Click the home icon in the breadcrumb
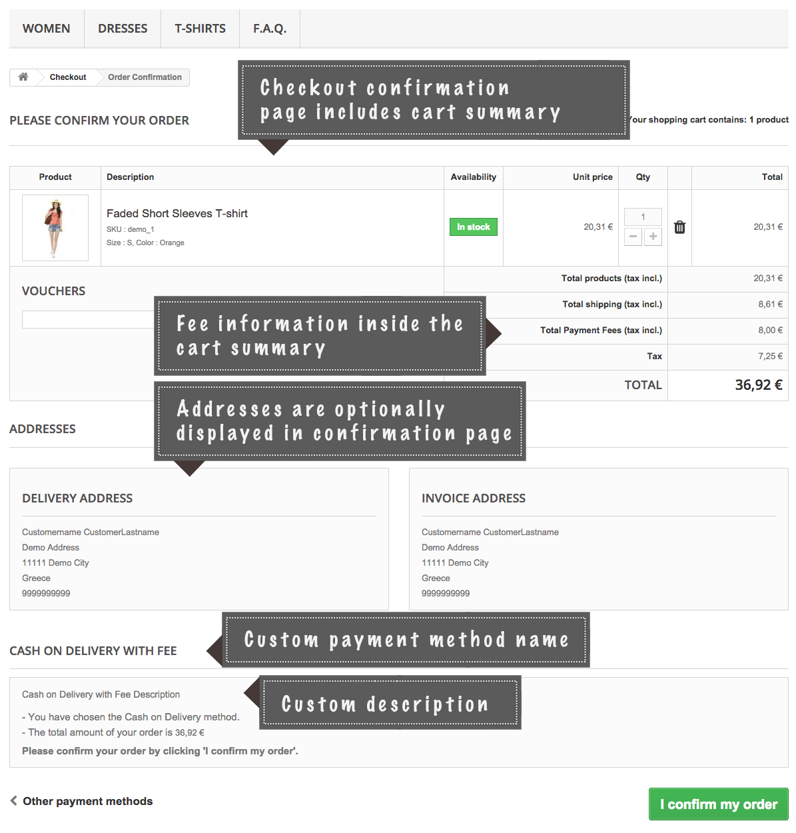This screenshot has height=833, width=796. [23, 77]
